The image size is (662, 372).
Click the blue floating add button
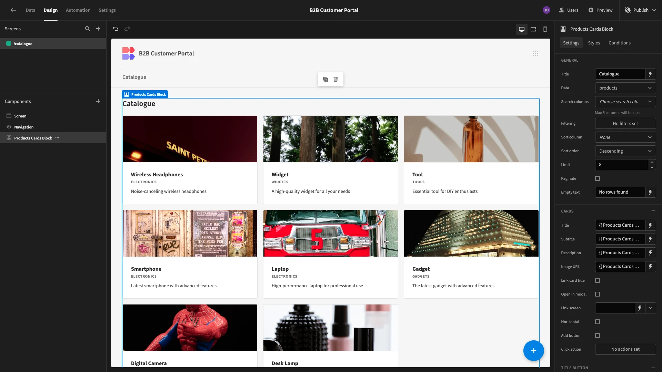pyautogui.click(x=534, y=351)
